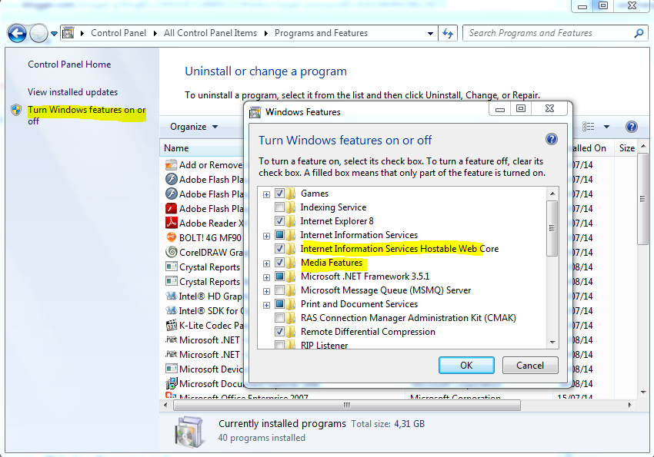The width and height of the screenshot is (654, 457).
Task: Toggle IIS Hostable Web Core checkbox
Action: click(x=279, y=249)
